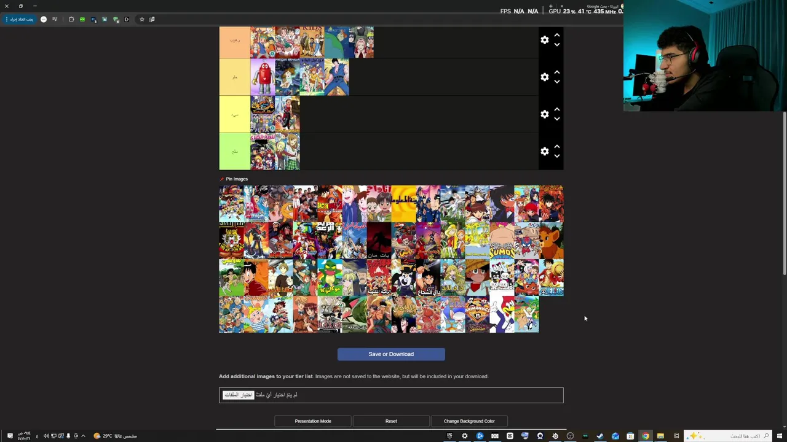Open the browser profile avatar
The height and width of the screenshot is (442, 787).
click(44, 19)
